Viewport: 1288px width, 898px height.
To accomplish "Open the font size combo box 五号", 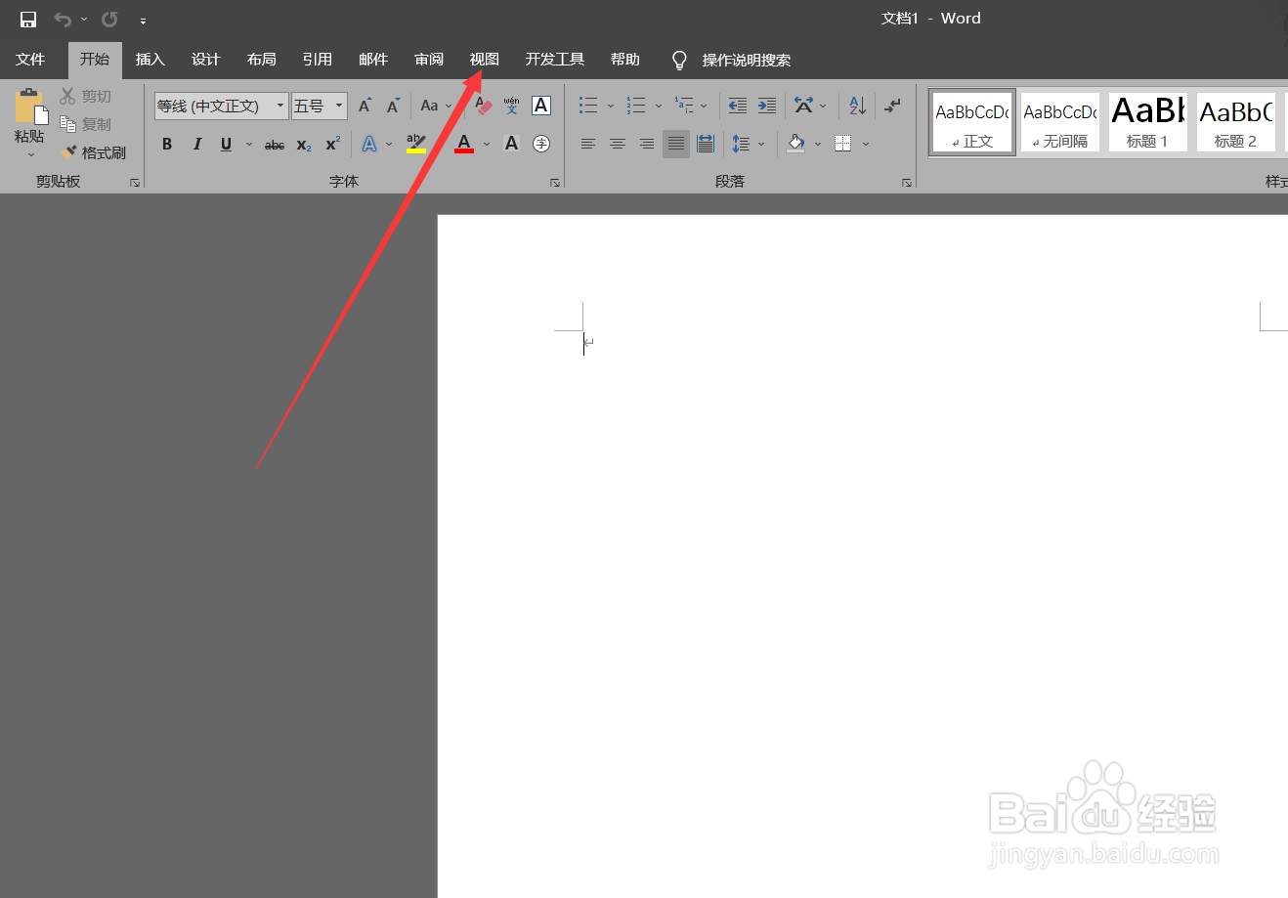I will click(x=320, y=106).
